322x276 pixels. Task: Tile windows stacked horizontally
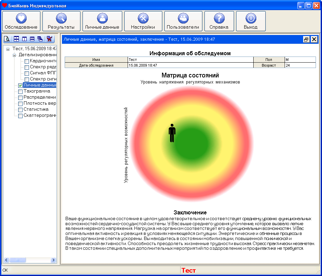point(32,39)
